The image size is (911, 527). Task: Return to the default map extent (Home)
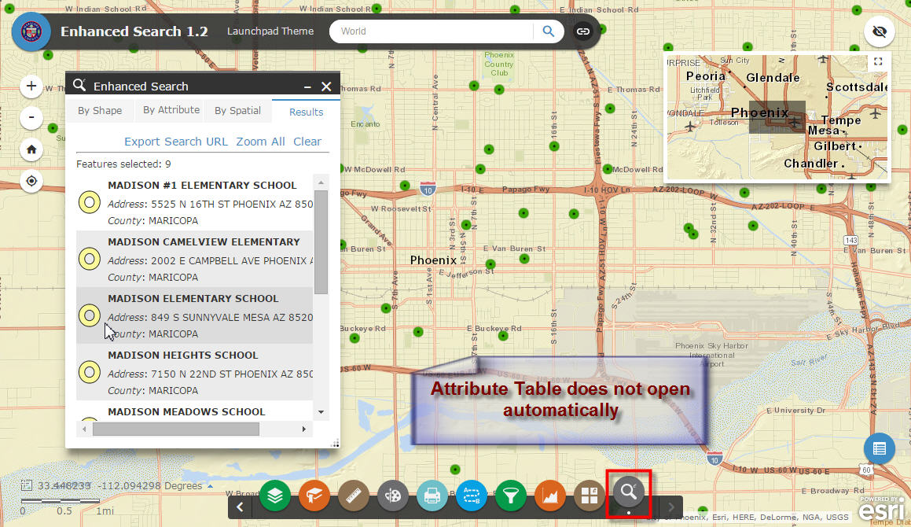31,149
